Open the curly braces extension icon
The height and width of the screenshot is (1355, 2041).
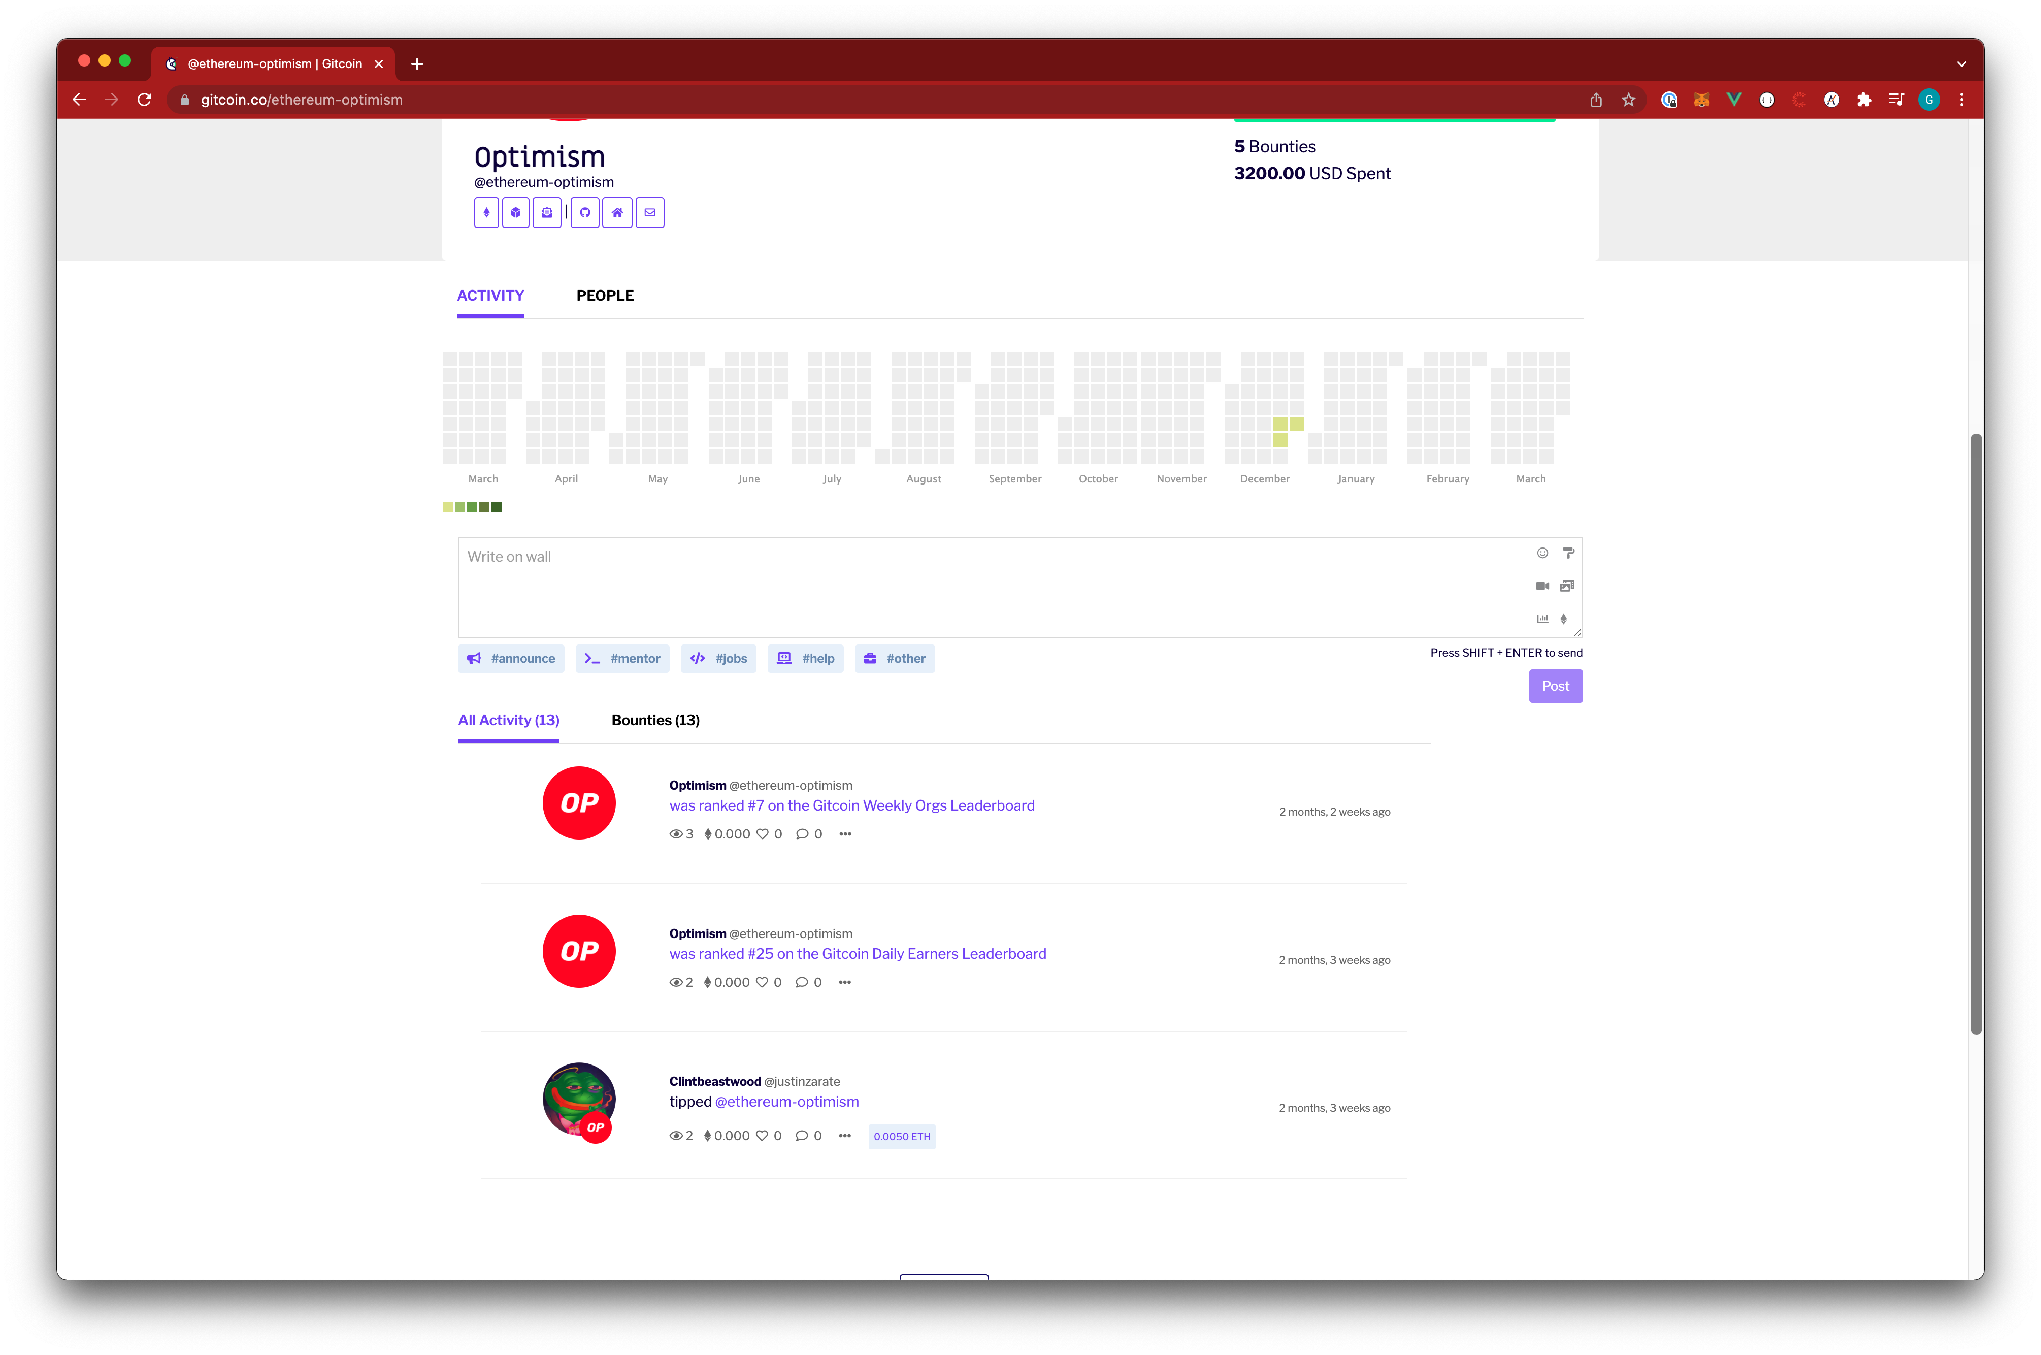click(x=1767, y=100)
